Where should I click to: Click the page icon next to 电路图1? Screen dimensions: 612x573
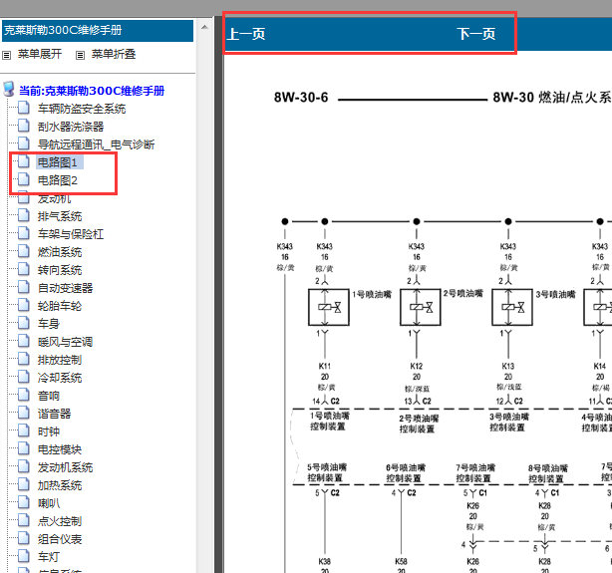pos(24,161)
